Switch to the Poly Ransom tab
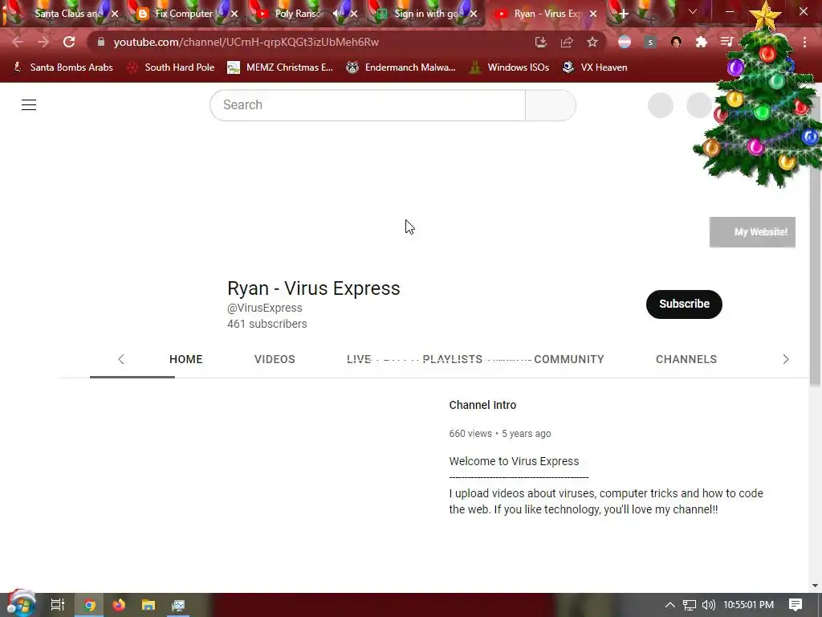 click(x=298, y=14)
